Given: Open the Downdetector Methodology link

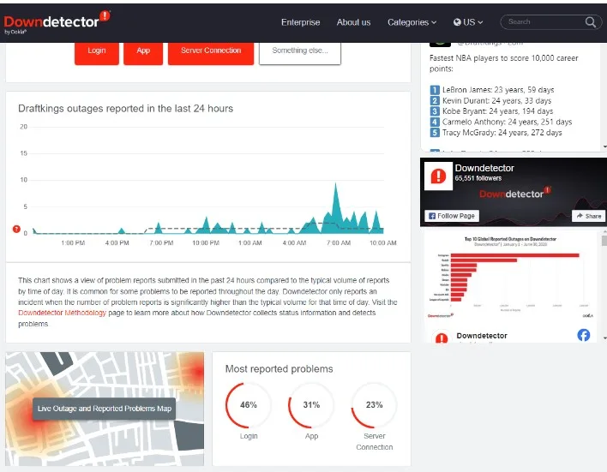Looking at the screenshot, I should coord(62,313).
